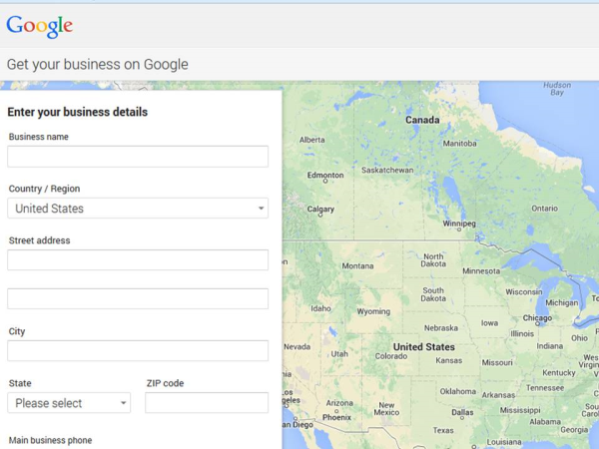Click 'Montana' on the map
The width and height of the screenshot is (599, 449).
357,265
